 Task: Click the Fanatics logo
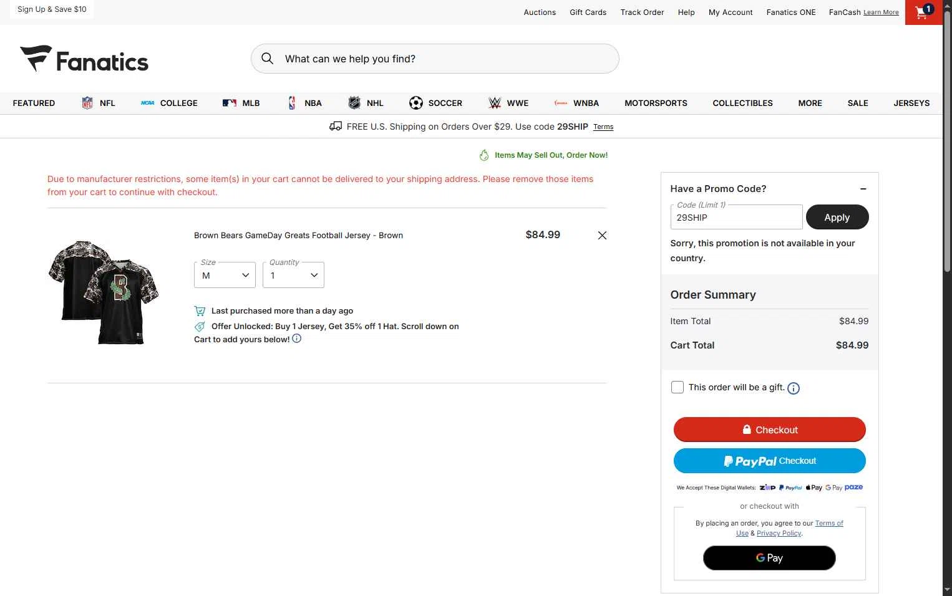tap(84, 59)
